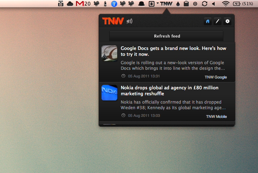Click the cloud icon in menu bar

[x=70, y=3]
